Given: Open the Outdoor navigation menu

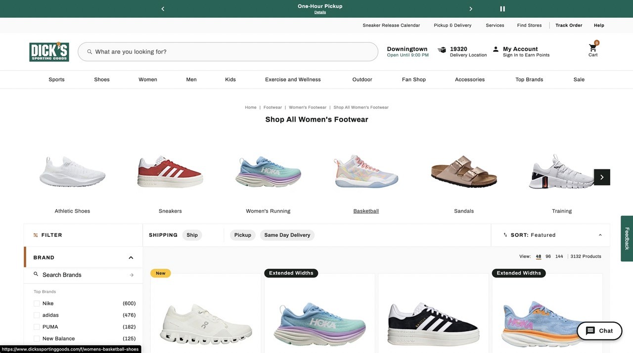Looking at the screenshot, I should 362,80.
